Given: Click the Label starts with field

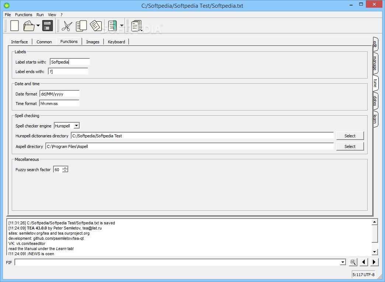Looking at the screenshot, I should coord(70,62).
